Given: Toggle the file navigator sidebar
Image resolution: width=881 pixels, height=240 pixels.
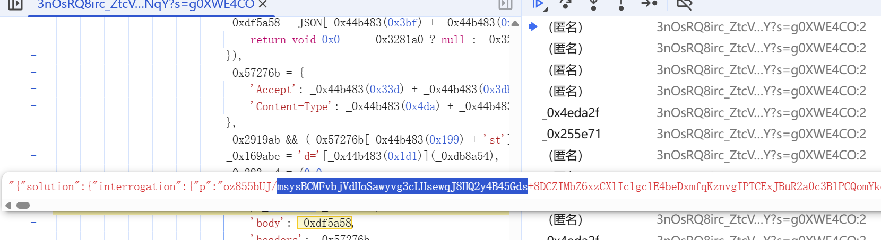Looking at the screenshot, I should tap(15, 4).
